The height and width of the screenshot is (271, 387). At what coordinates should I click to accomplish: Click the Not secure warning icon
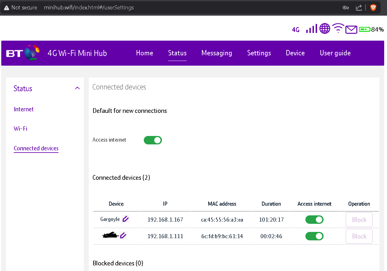[x=7, y=8]
